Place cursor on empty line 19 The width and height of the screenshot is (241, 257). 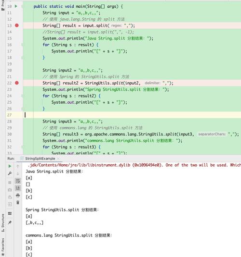click(132, 64)
